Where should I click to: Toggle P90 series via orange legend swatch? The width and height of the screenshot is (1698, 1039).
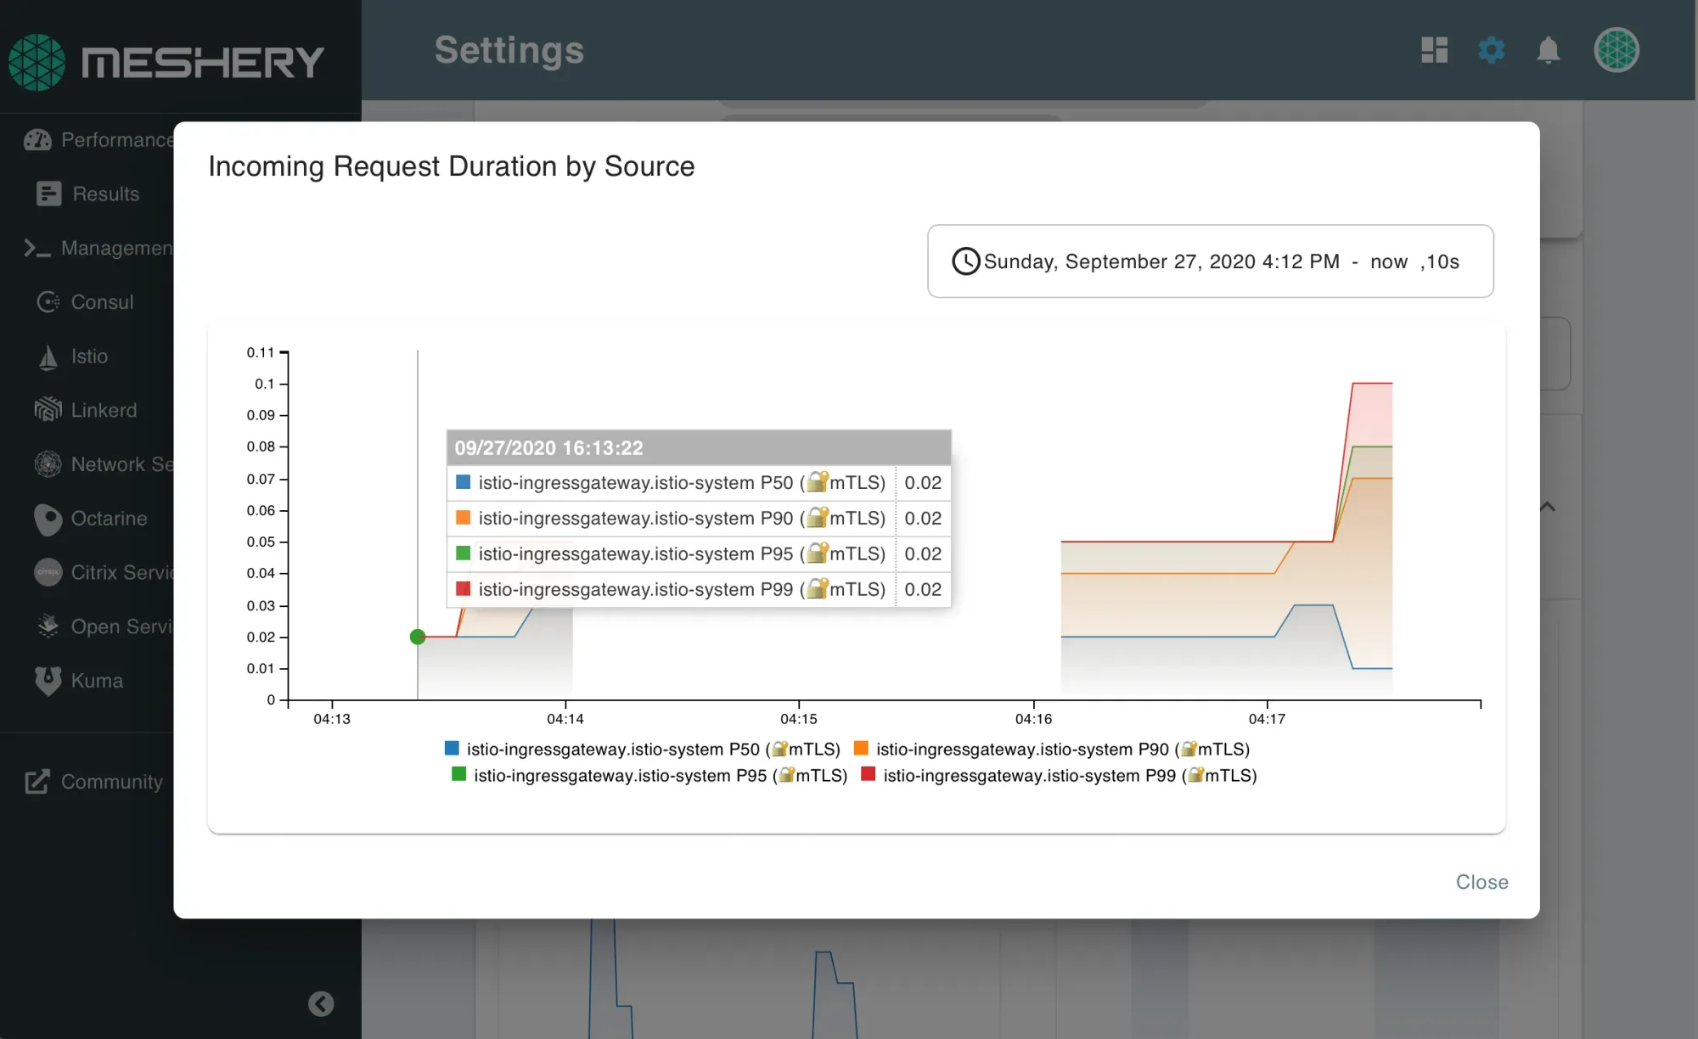[861, 748]
